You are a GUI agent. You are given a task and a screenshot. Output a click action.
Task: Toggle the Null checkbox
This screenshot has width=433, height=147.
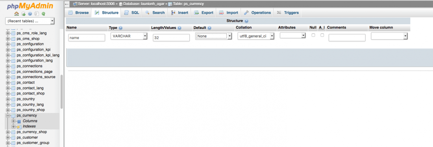click(x=313, y=35)
